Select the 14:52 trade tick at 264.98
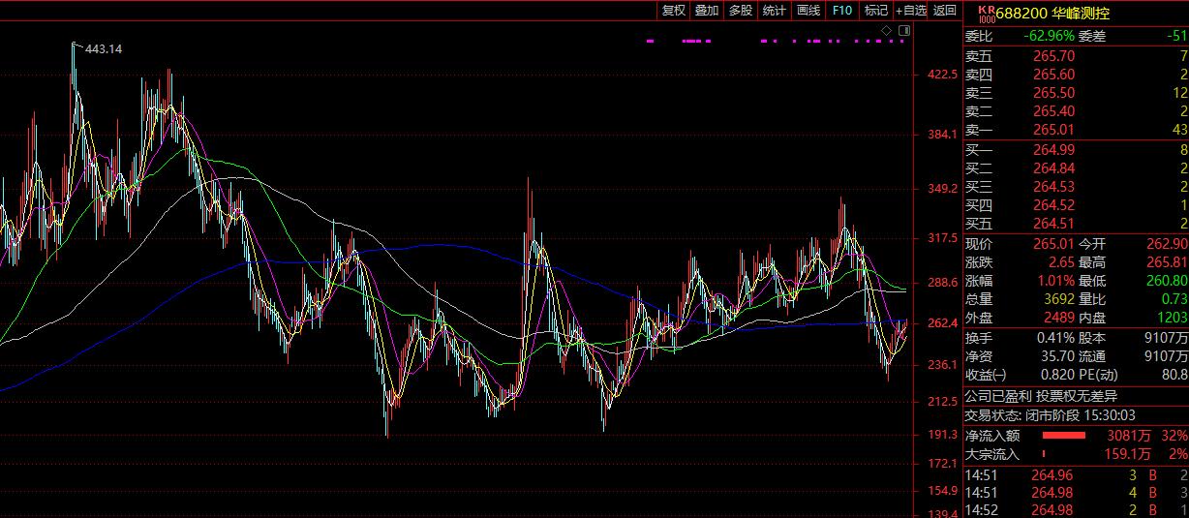The height and width of the screenshot is (518, 1189). click(1076, 509)
